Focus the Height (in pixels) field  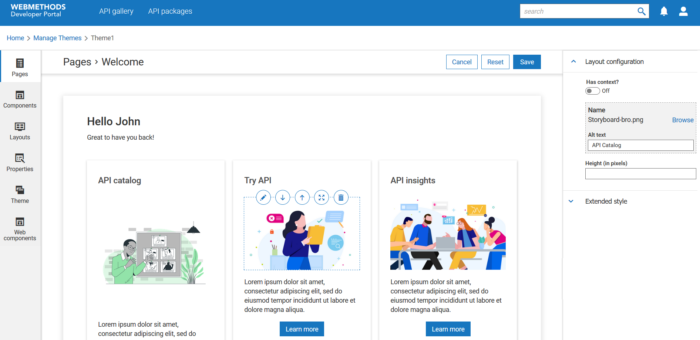(640, 174)
